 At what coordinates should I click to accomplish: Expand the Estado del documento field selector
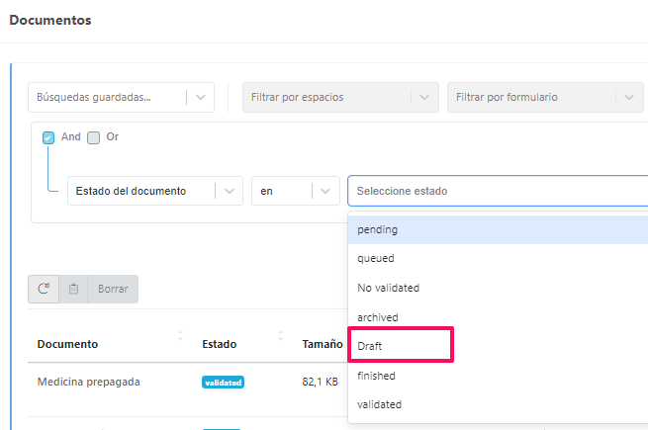(x=155, y=191)
